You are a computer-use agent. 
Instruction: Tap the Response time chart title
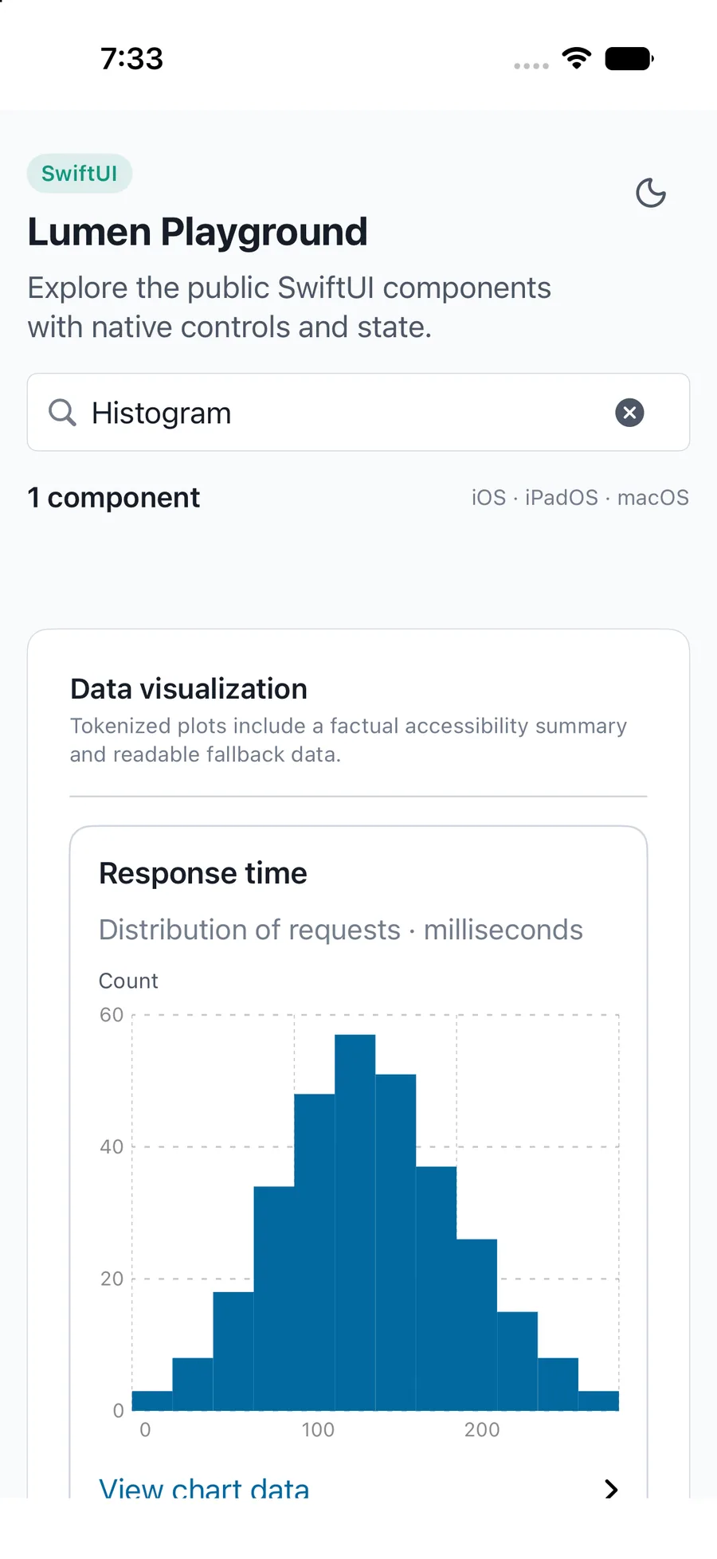[x=203, y=873]
